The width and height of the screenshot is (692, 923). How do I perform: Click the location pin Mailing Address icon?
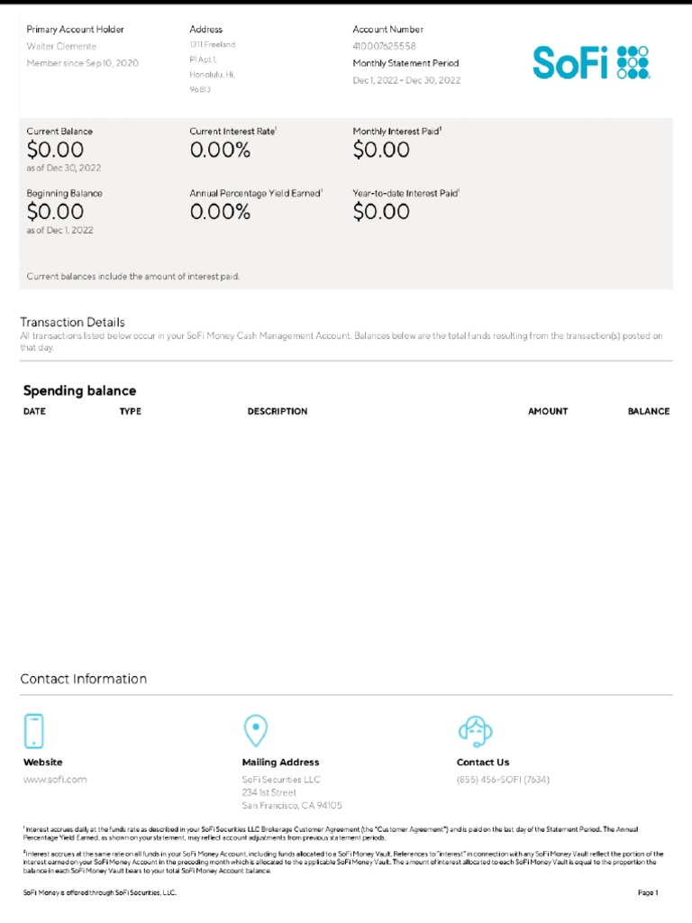(x=255, y=730)
